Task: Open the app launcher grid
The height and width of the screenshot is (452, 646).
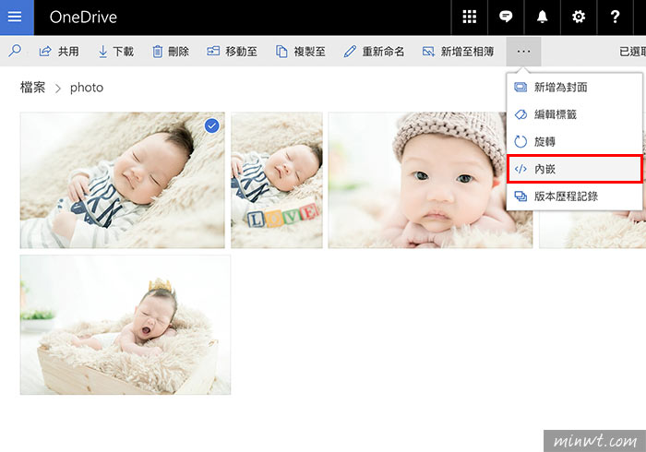Action: (x=469, y=17)
